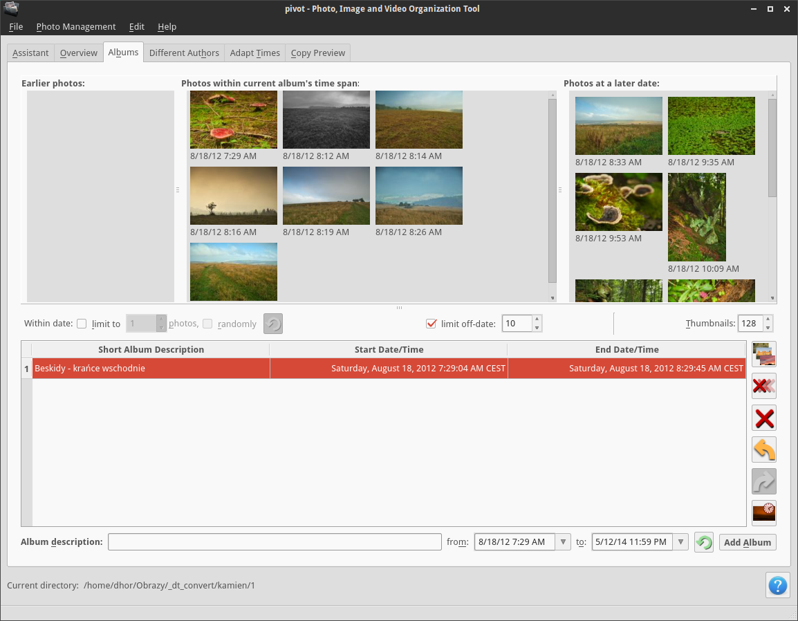
Task: Click the end time cell ending 8:29:45 AM CEST
Action: tap(627, 369)
